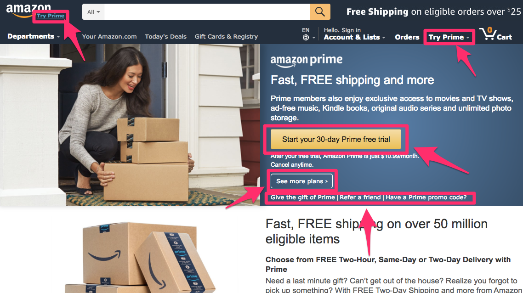The width and height of the screenshot is (523, 293).
Task: Click the amazon prime logo in the banner
Action: (307, 61)
